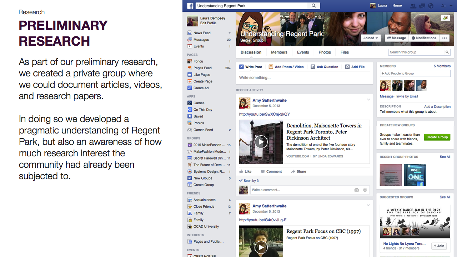Image resolution: width=457 pixels, height=257 pixels.
Task: Open Notifications globe icon in top bar
Action: point(431,6)
